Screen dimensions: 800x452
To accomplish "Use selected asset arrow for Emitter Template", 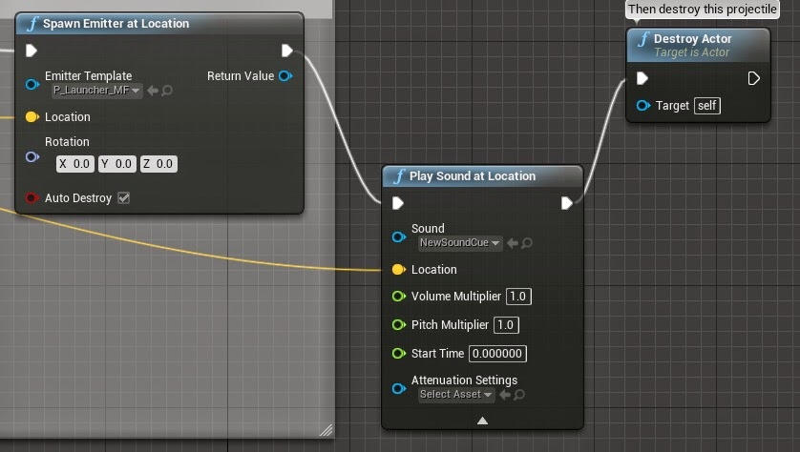I will coord(153,91).
